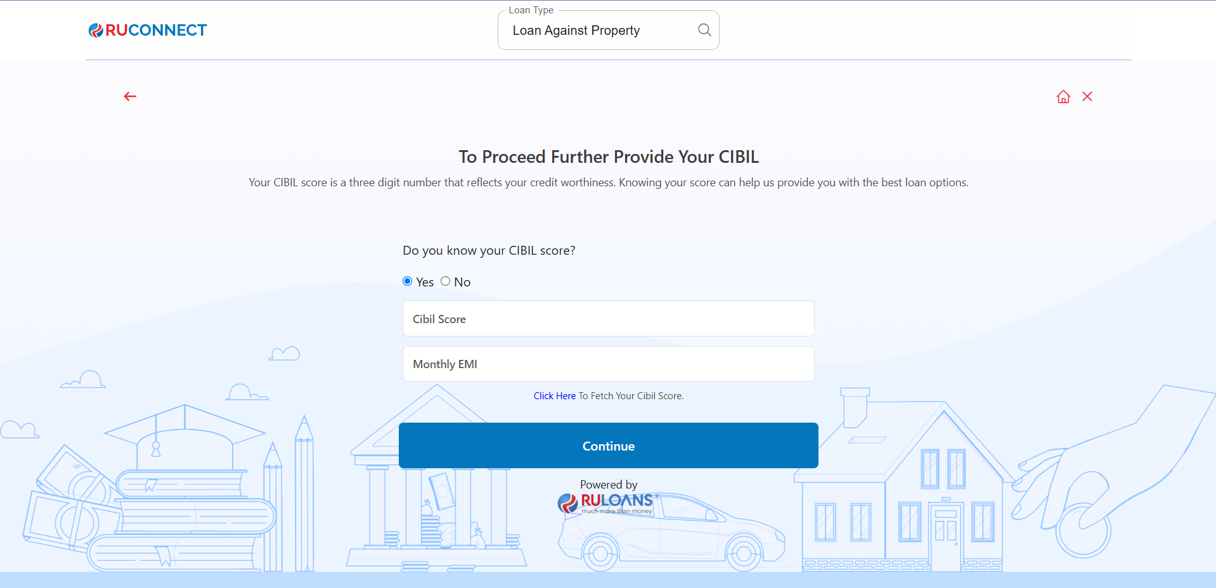Click the search magnifier icon
The height and width of the screenshot is (588, 1216).
tap(704, 30)
